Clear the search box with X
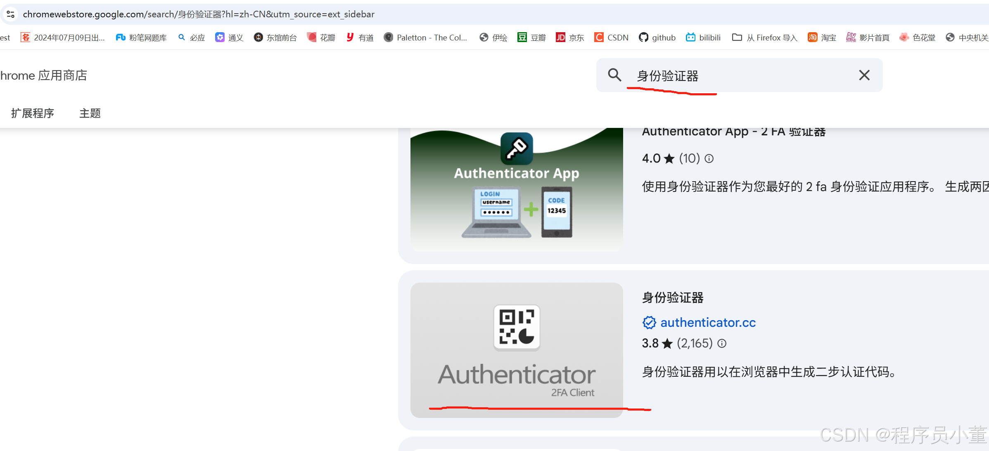This screenshot has height=451, width=989. (x=864, y=75)
